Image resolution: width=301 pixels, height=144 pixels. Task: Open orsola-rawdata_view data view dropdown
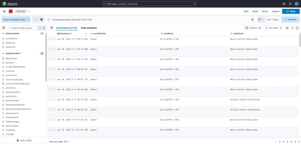click(x=16, y=19)
